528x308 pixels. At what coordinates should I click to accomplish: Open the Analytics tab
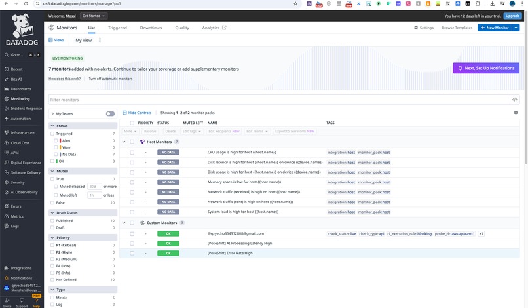point(214,28)
